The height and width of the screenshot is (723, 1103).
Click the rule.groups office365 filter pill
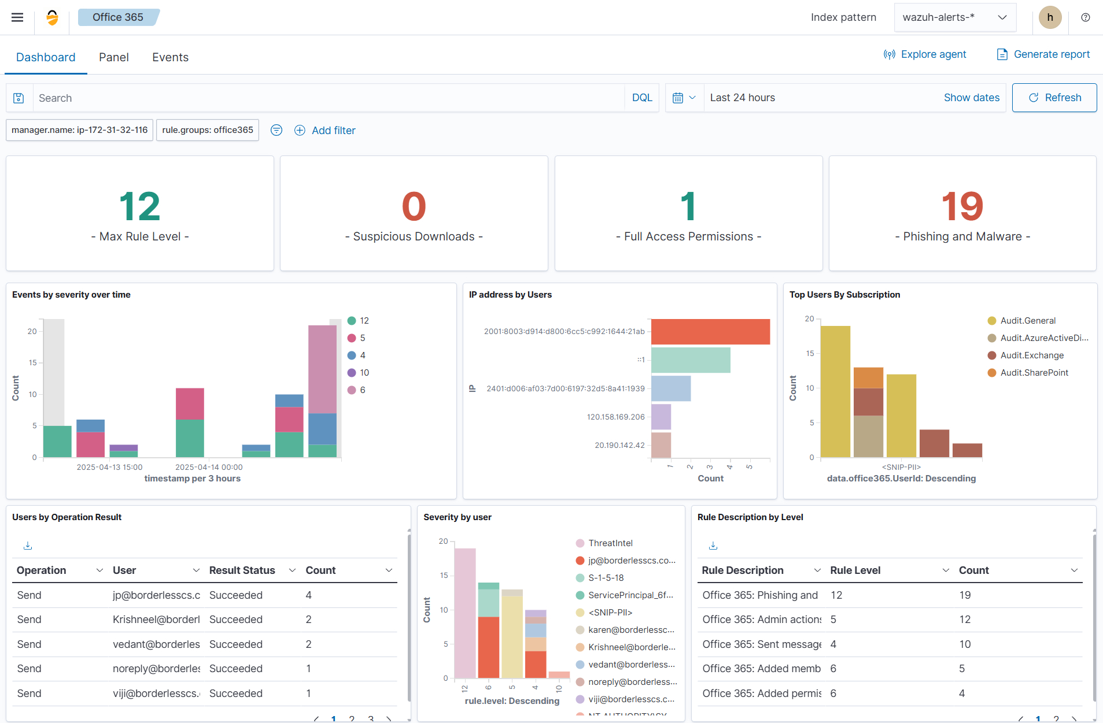coord(208,130)
